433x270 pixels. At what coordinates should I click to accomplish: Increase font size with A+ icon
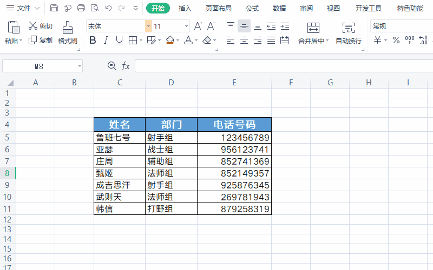pos(198,26)
